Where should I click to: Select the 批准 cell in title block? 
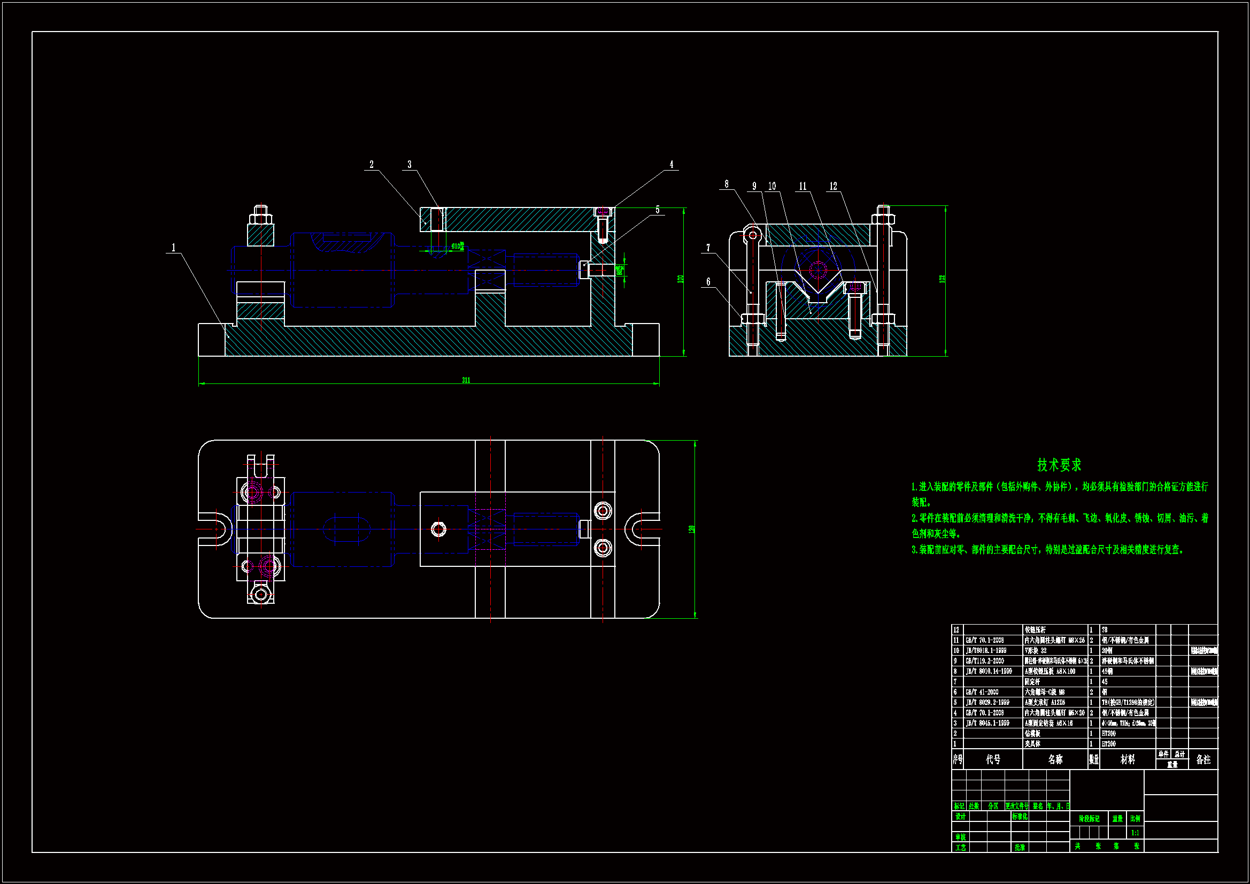click(x=1020, y=848)
